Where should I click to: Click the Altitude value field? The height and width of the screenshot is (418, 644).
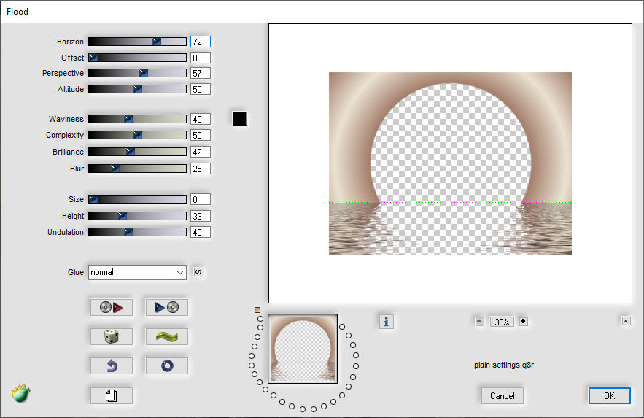[x=201, y=89]
